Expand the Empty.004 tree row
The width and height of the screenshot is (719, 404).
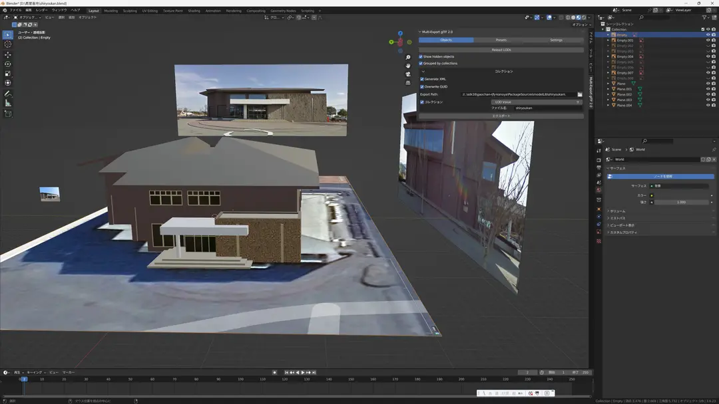click(608, 56)
